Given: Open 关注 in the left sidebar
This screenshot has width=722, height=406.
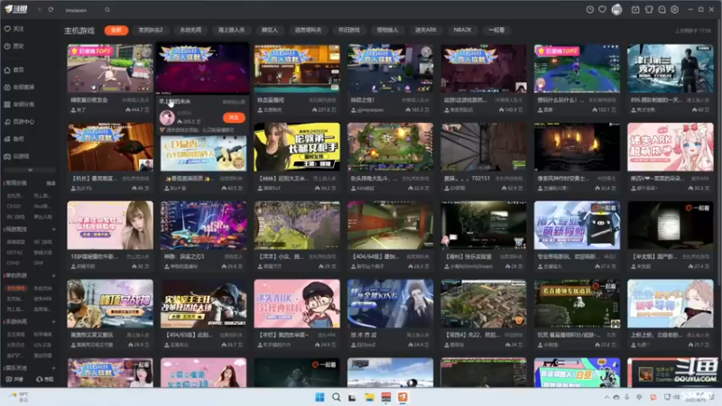Looking at the screenshot, I should point(14,29).
